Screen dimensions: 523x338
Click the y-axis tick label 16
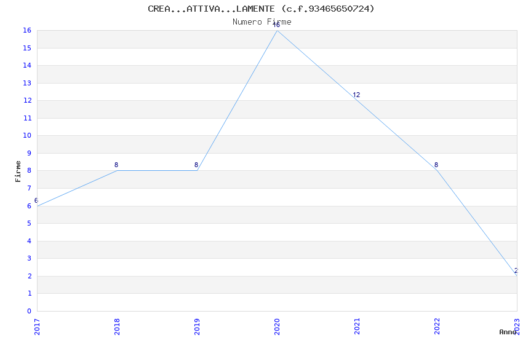[x=27, y=31]
